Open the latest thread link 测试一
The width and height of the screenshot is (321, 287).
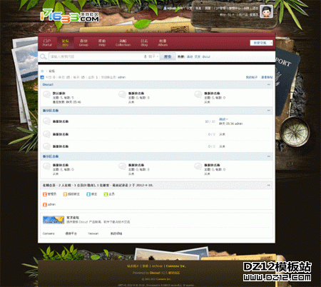coord(223,119)
